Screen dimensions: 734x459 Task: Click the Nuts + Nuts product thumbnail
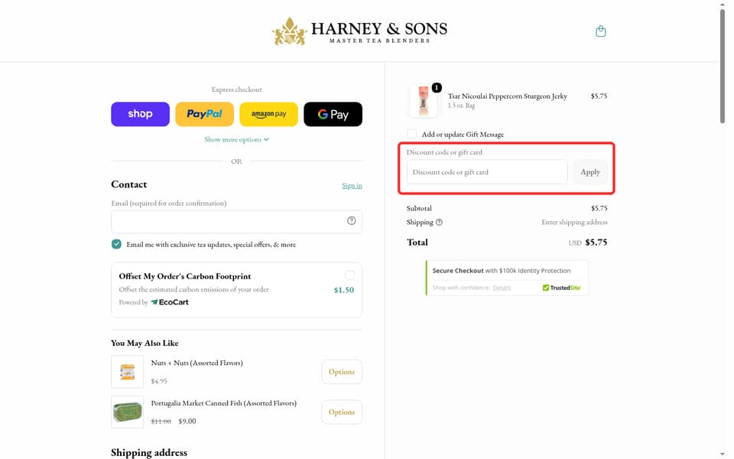[128, 372]
